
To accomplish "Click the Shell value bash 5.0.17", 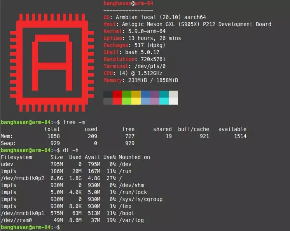I will coord(142,52).
